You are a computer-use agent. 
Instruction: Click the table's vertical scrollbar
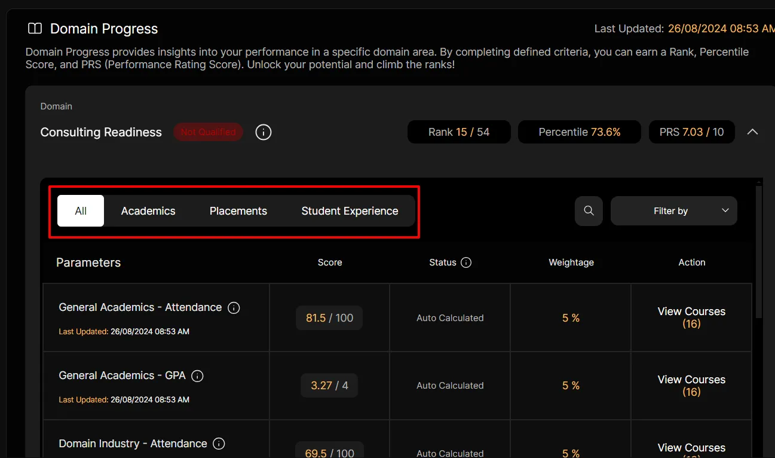pos(759,251)
